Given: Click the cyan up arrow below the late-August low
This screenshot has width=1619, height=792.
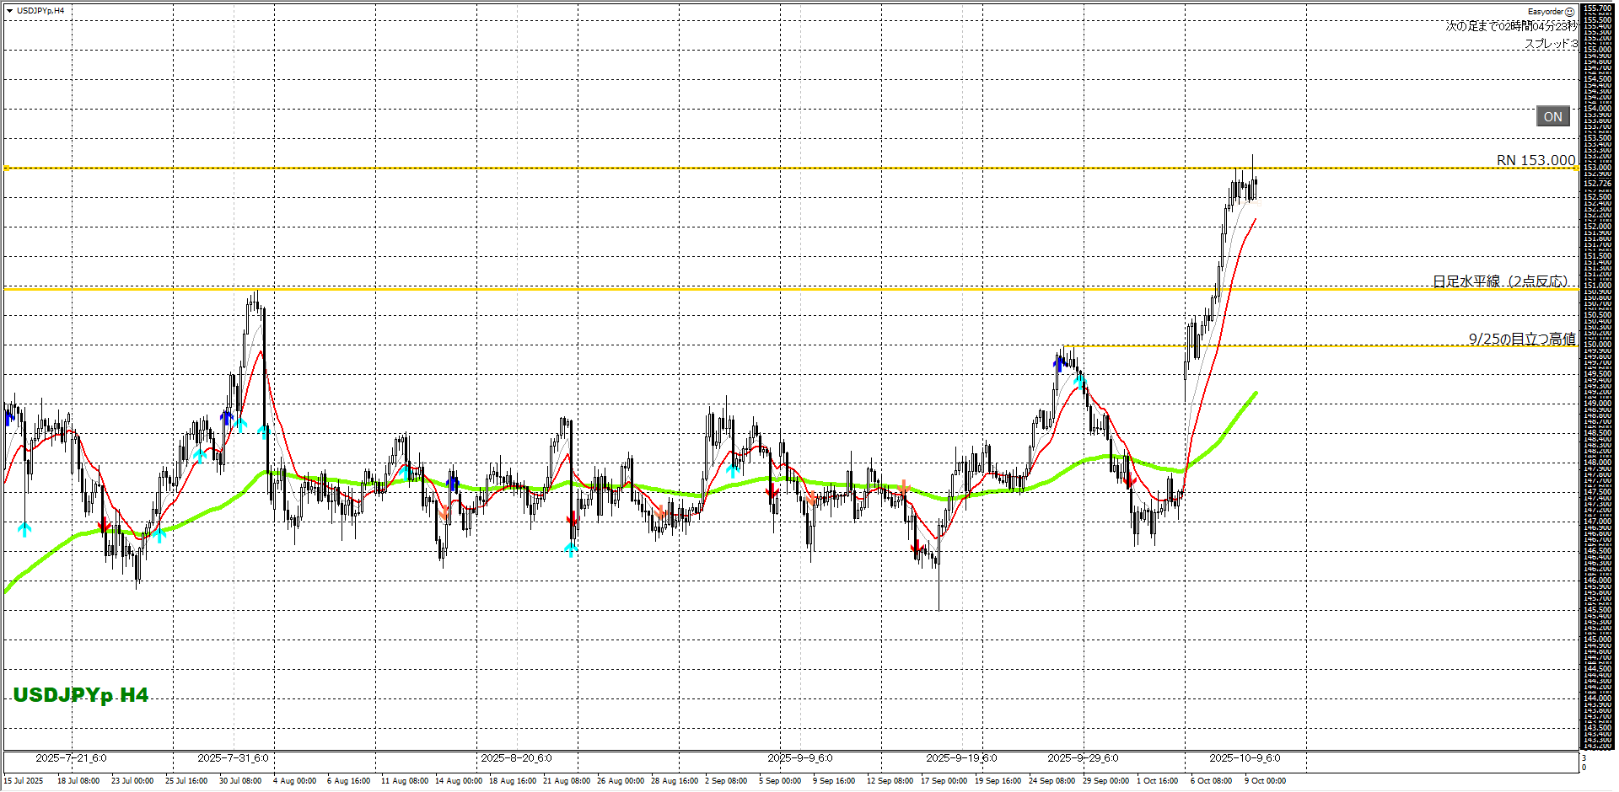Looking at the screenshot, I should point(571,549).
